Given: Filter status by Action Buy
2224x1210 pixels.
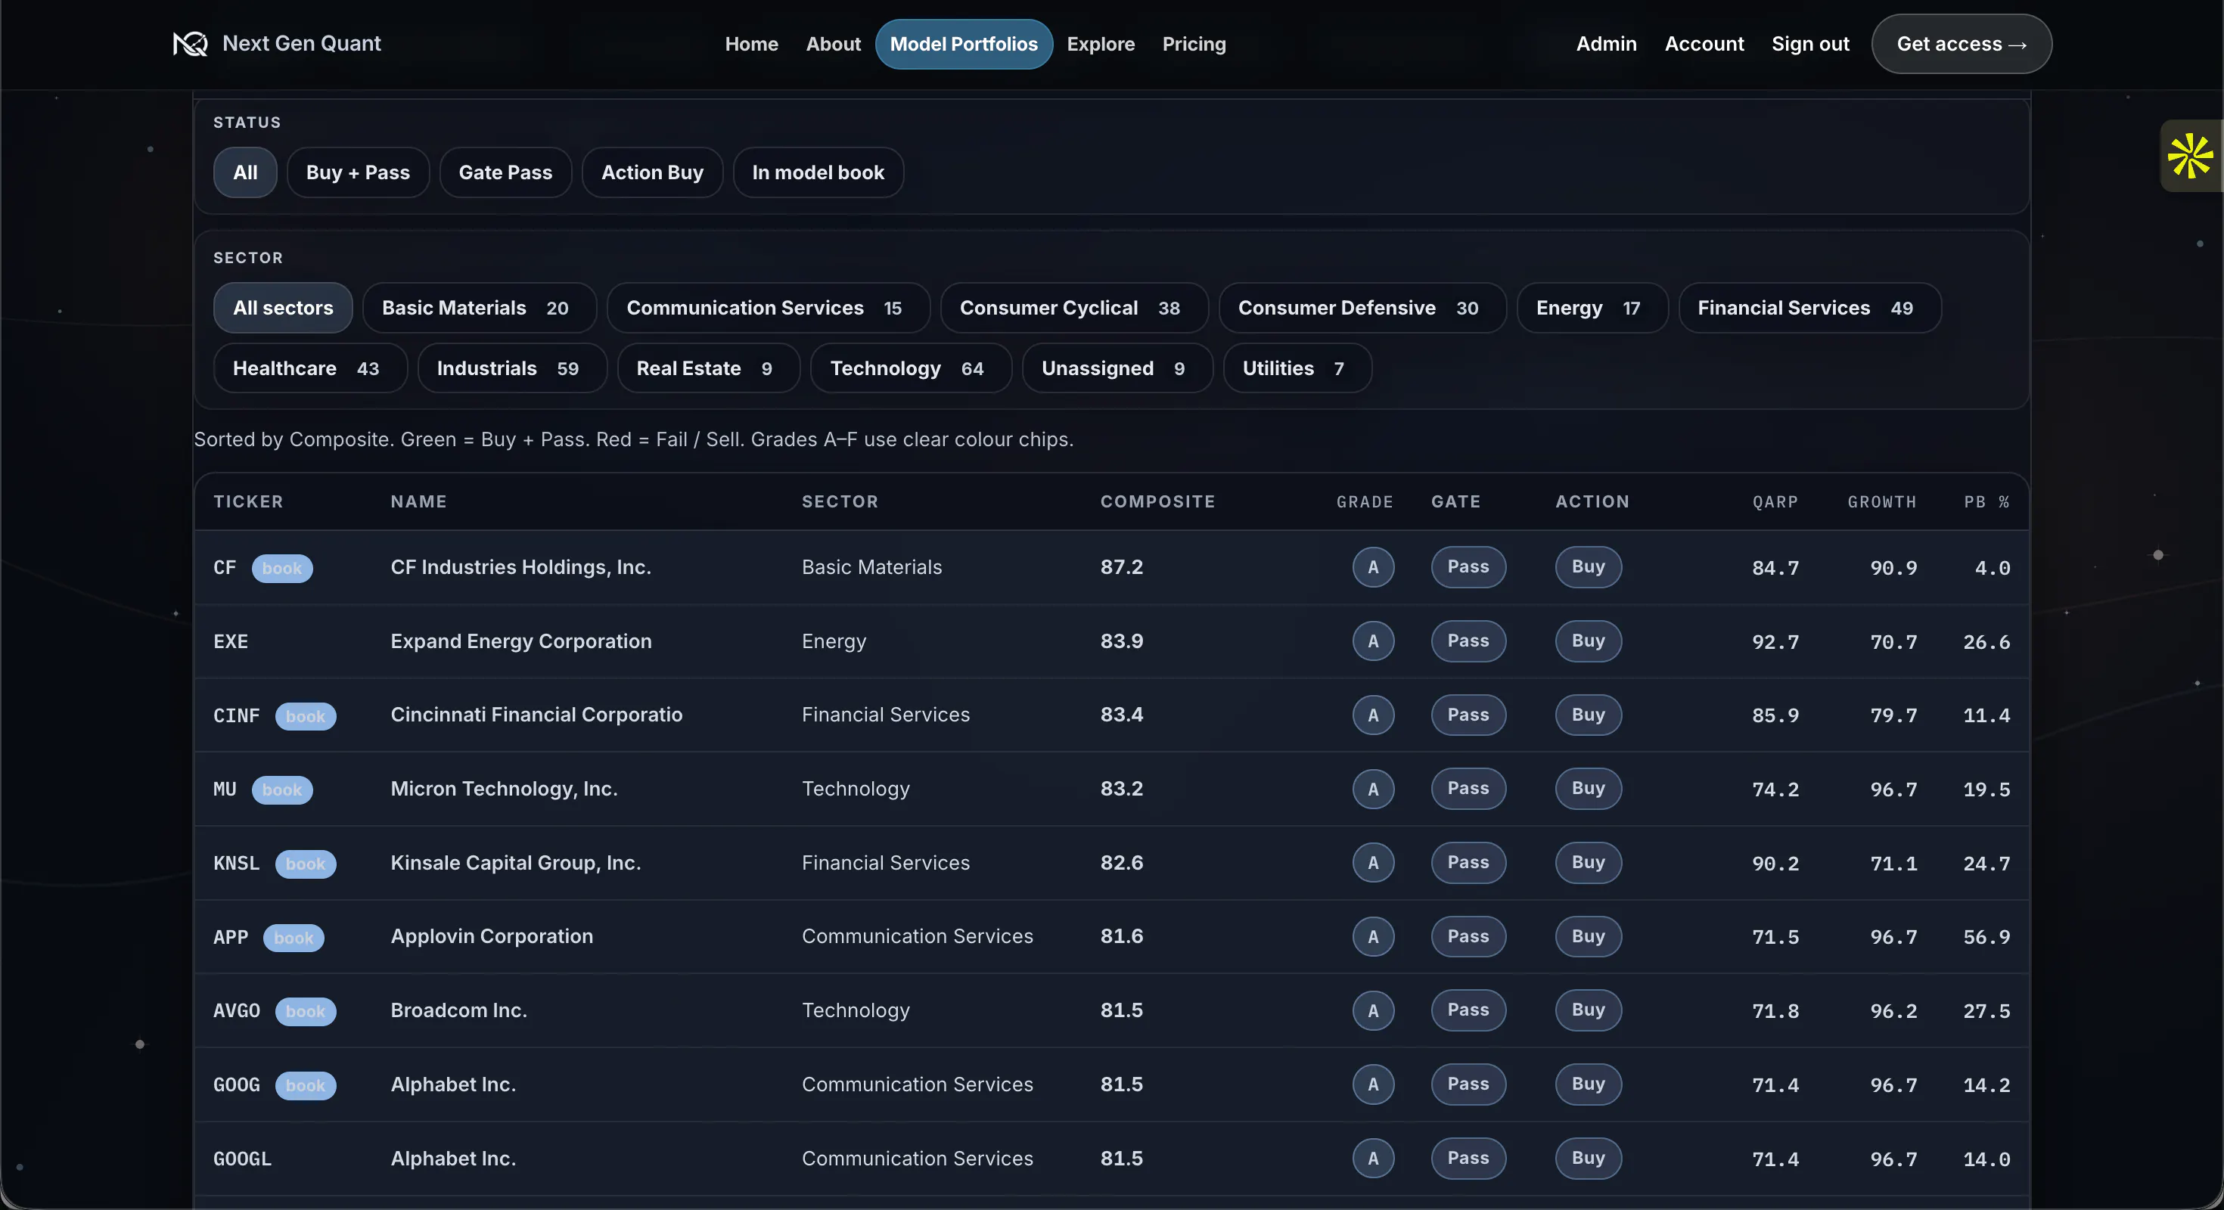Looking at the screenshot, I should [652, 172].
